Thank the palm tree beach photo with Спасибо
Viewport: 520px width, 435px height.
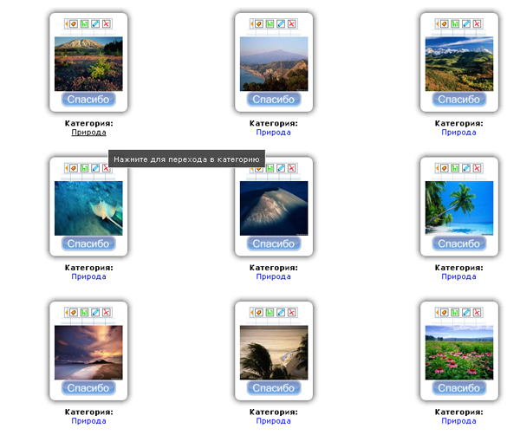point(459,243)
